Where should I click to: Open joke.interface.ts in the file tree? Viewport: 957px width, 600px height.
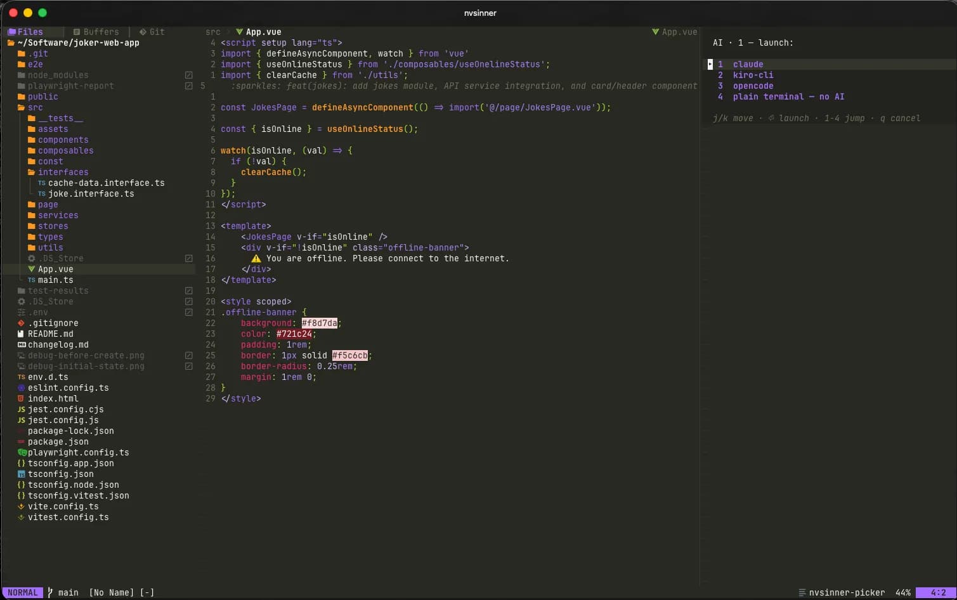pos(91,193)
